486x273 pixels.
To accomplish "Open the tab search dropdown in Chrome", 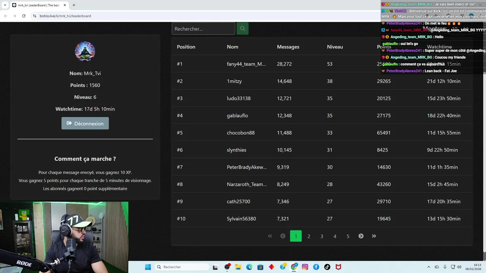I will [5, 5].
